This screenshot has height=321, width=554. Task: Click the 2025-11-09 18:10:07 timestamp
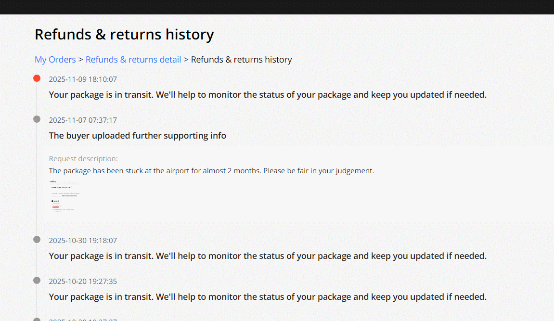click(x=83, y=79)
